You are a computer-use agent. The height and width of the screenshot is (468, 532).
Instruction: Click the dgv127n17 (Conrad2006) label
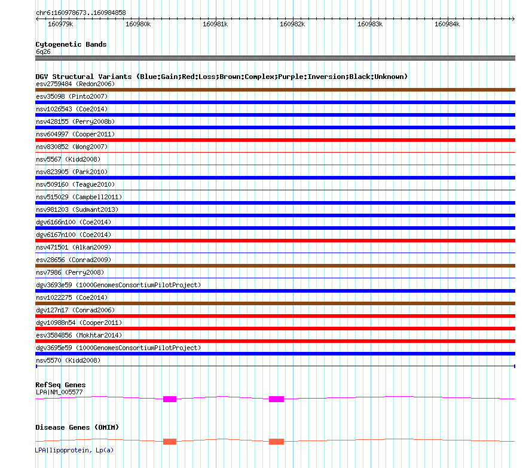[x=75, y=310]
